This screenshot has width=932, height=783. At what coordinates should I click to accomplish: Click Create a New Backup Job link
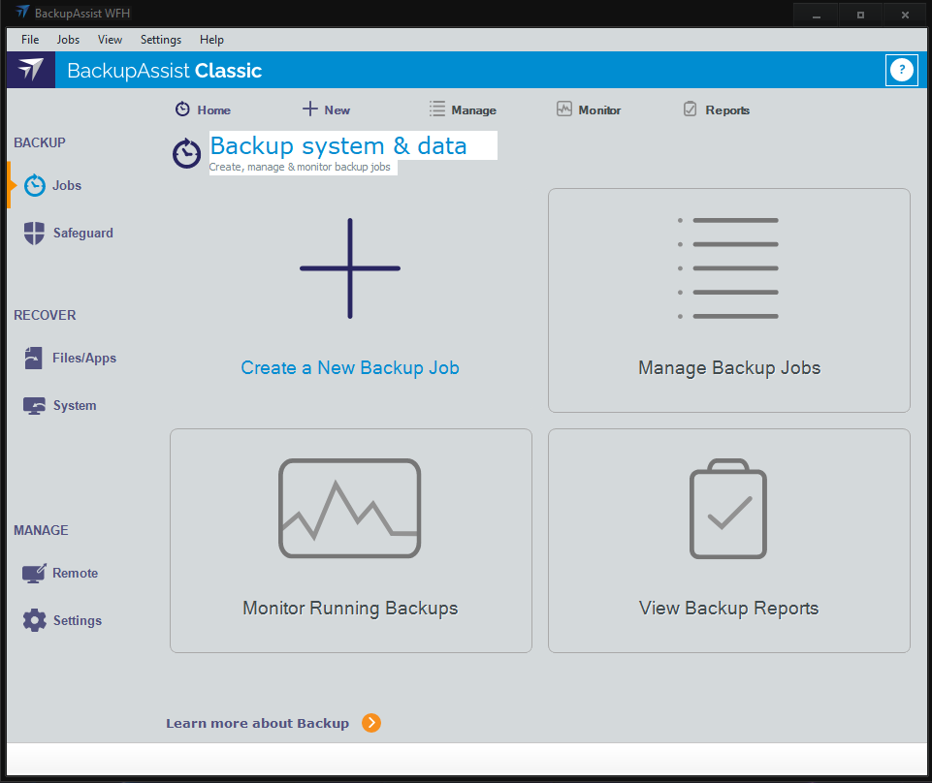(350, 367)
